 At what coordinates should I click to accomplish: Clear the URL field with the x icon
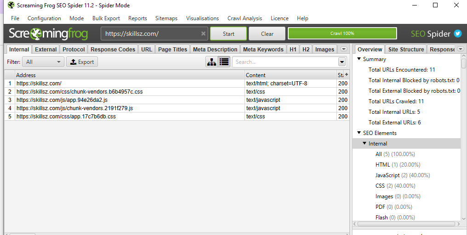[204, 34]
